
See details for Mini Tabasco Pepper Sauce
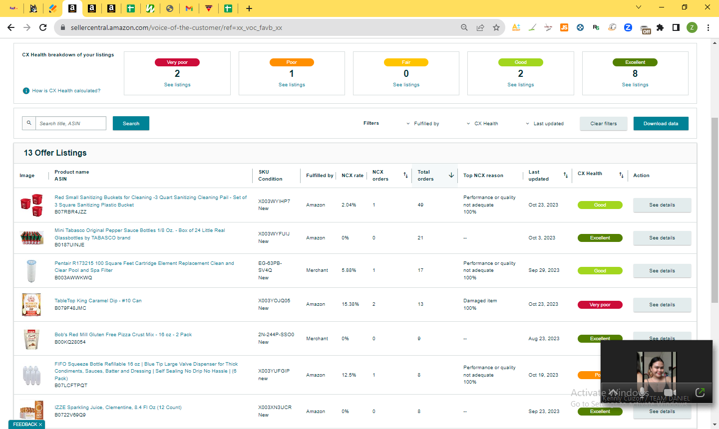point(662,238)
